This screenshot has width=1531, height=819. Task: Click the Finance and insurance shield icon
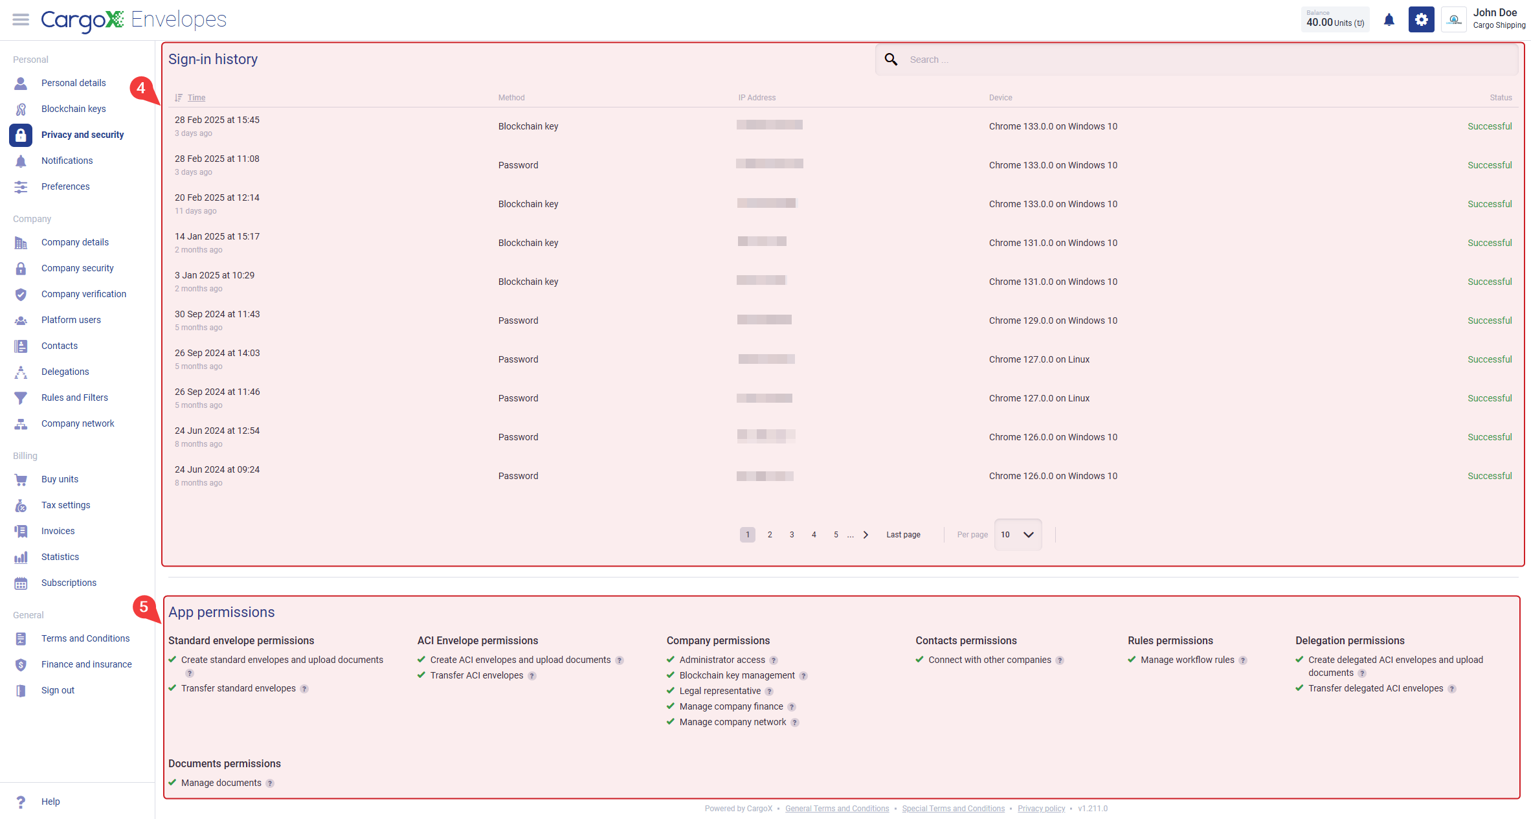coord(21,664)
